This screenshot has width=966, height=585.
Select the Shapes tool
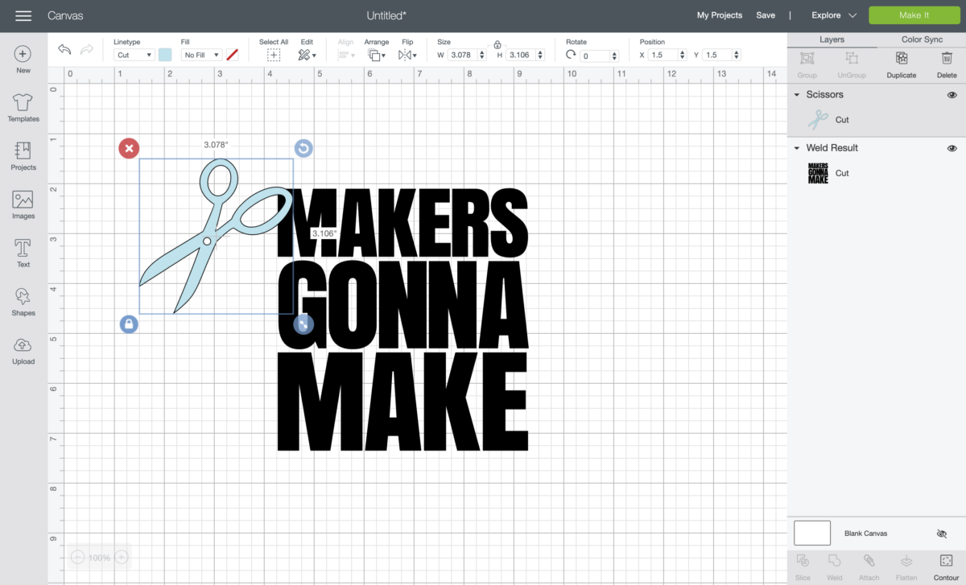click(x=23, y=302)
